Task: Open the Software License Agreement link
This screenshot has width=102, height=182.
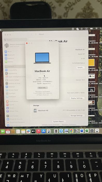Action: (x=50, y=125)
